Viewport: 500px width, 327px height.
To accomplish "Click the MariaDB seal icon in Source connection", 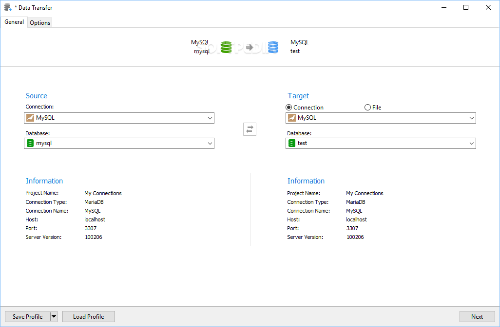I will coord(30,118).
